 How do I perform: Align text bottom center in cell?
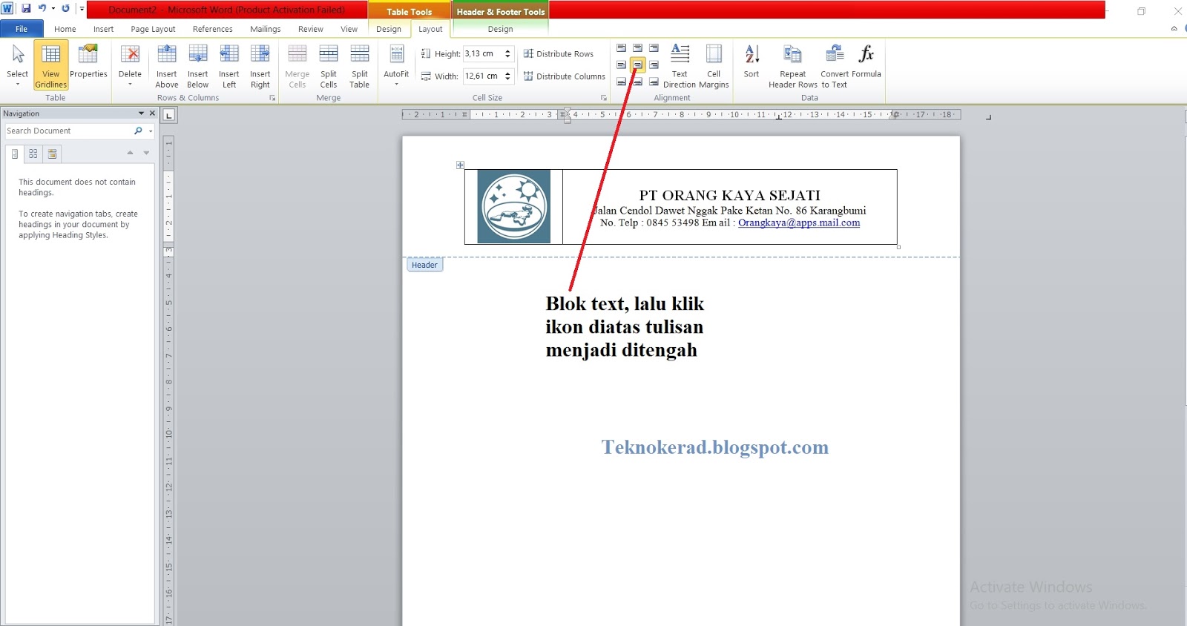pyautogui.click(x=638, y=82)
